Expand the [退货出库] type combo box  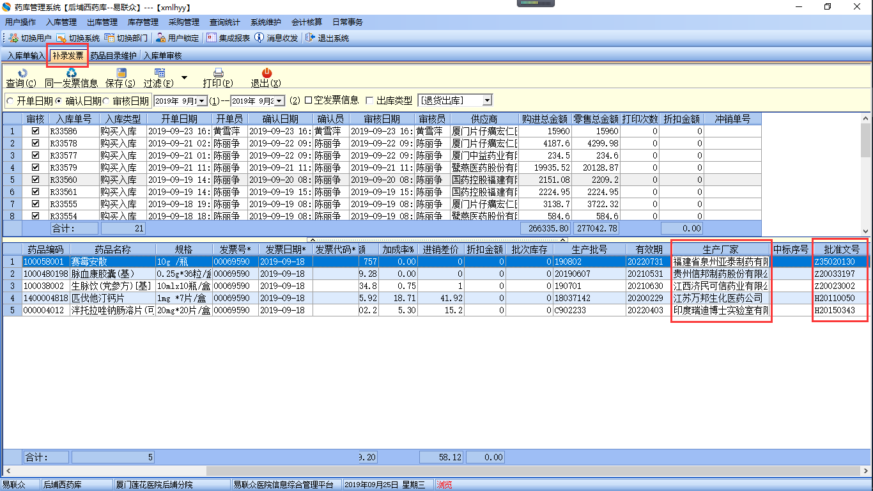[x=487, y=100]
